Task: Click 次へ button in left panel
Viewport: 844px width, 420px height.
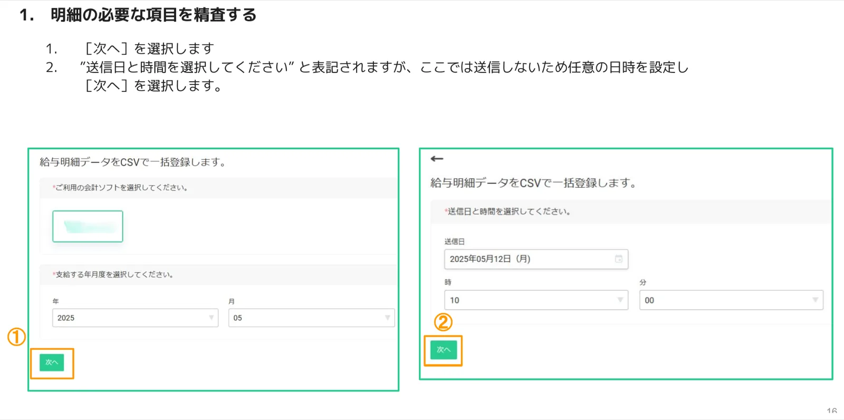Action: 52,362
